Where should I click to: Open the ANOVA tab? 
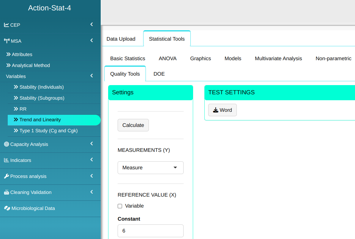168,58
